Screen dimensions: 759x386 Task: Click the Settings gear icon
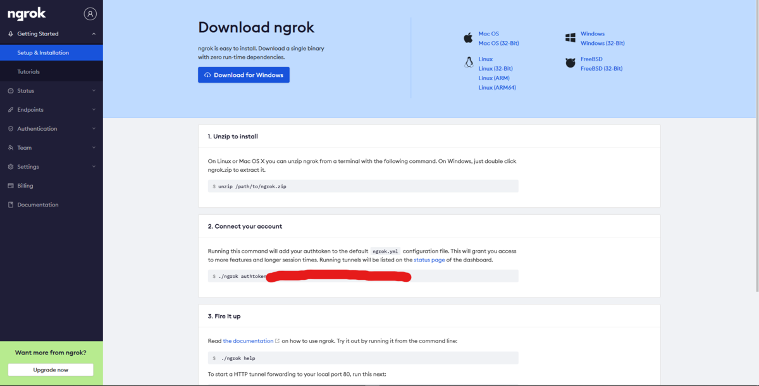(x=11, y=167)
